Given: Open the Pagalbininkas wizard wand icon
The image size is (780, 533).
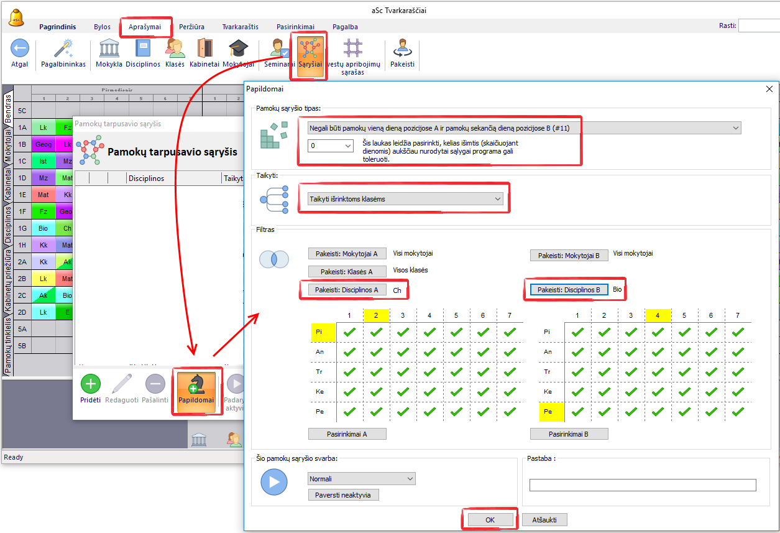Looking at the screenshot, I should click(63, 49).
